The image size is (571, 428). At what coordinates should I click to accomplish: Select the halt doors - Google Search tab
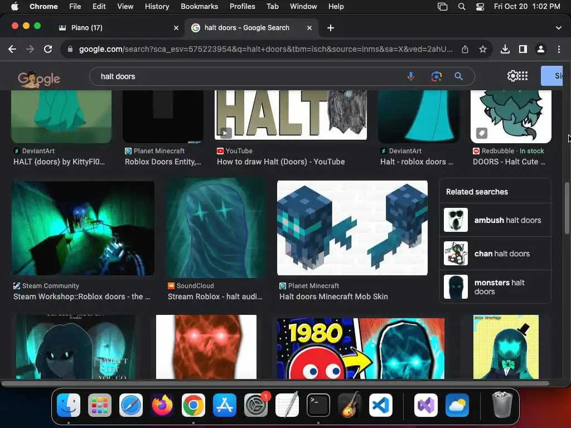(251, 28)
